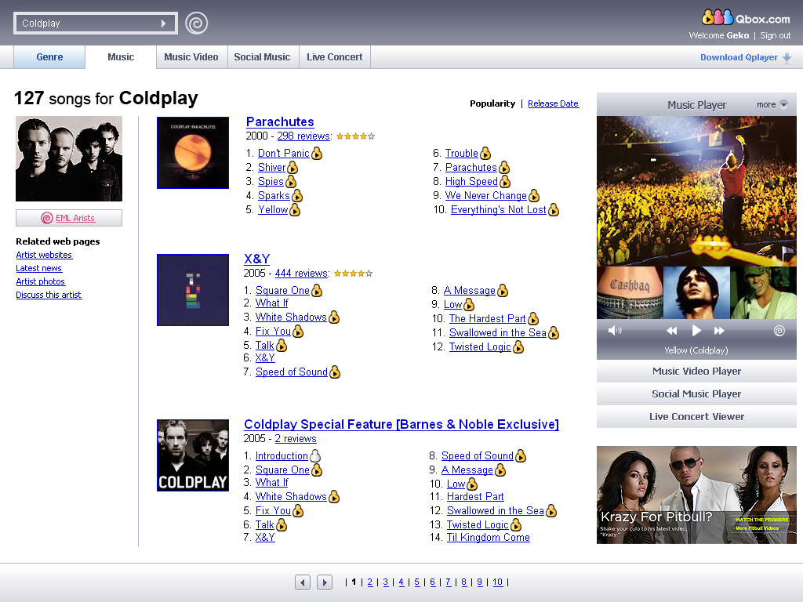The height and width of the screenshot is (602, 803).
Task: Open the X&Y album title link
Action: point(257,259)
